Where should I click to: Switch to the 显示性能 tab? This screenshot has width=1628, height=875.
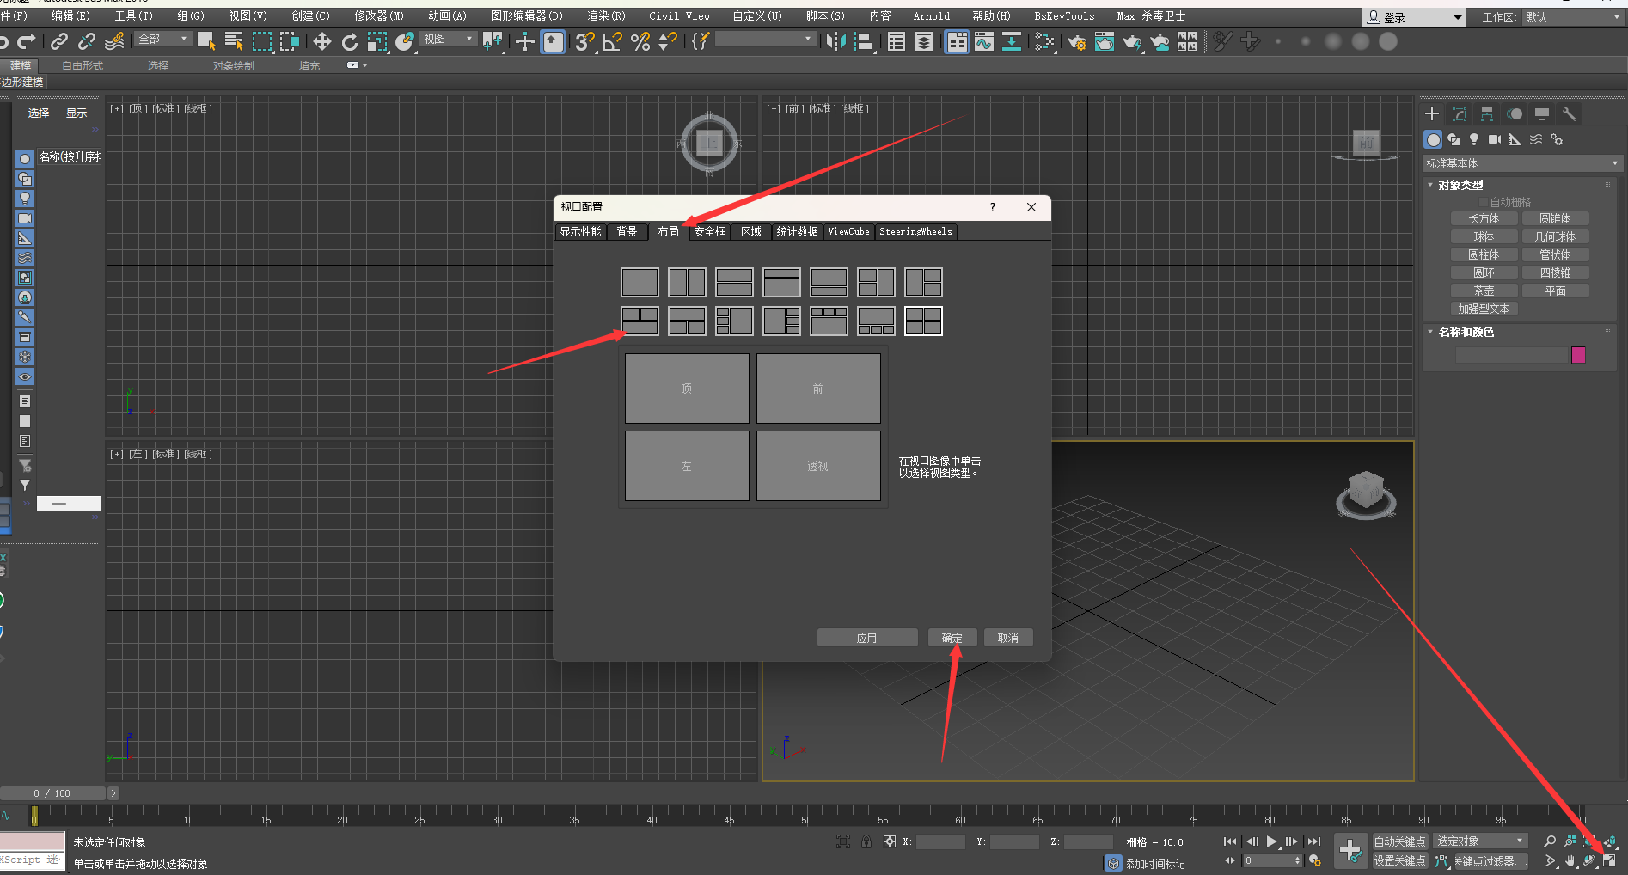tap(580, 231)
